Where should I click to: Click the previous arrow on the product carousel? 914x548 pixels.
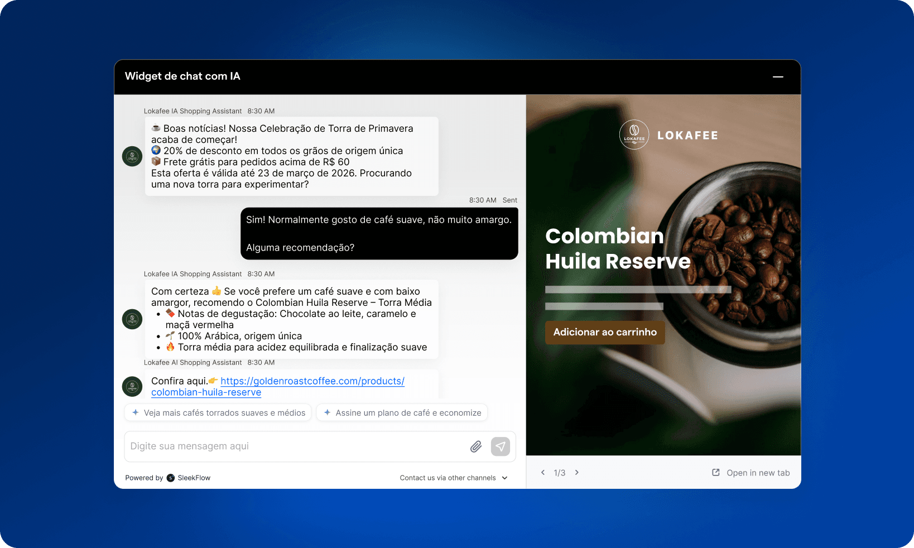coord(543,472)
